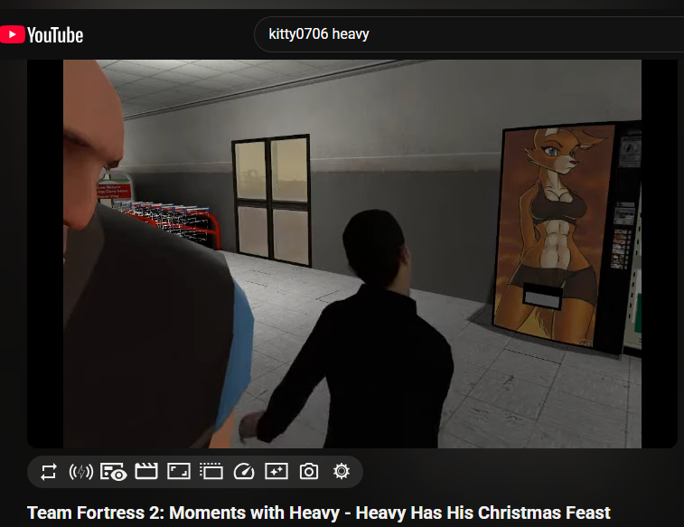This screenshot has height=527, width=684.
Task: Toggle the eye visibility icon in toolbar
Action: 113,472
